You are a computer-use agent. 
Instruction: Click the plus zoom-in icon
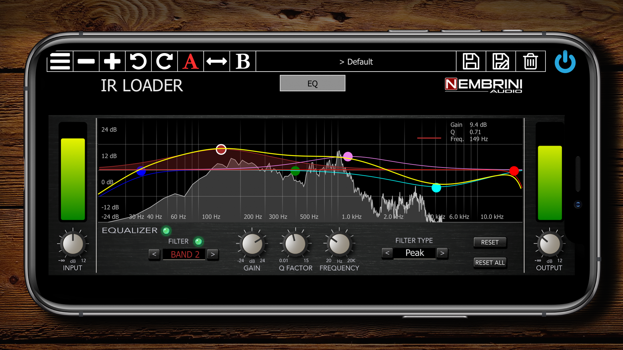pos(112,61)
